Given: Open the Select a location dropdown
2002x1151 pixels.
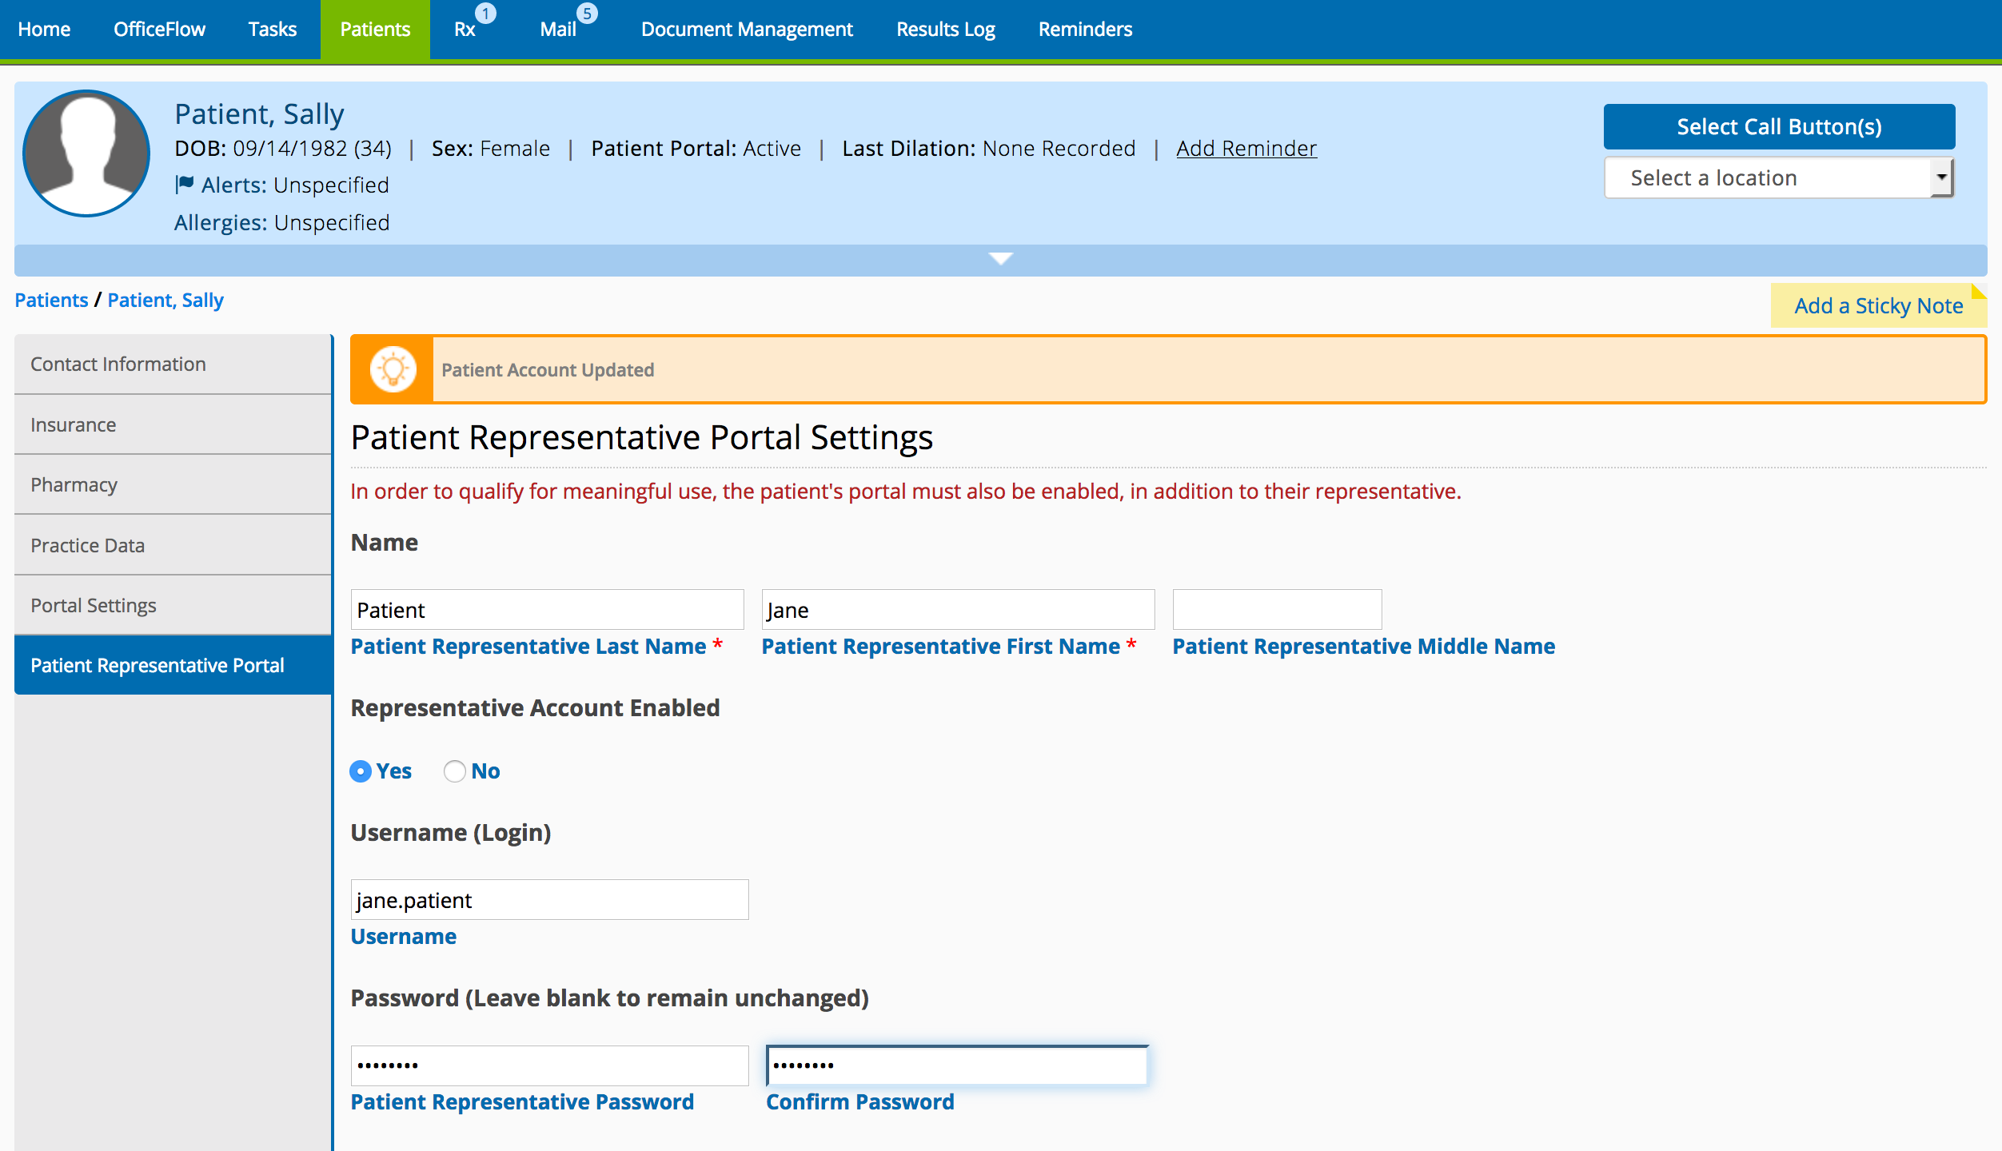Looking at the screenshot, I should pos(1778,177).
